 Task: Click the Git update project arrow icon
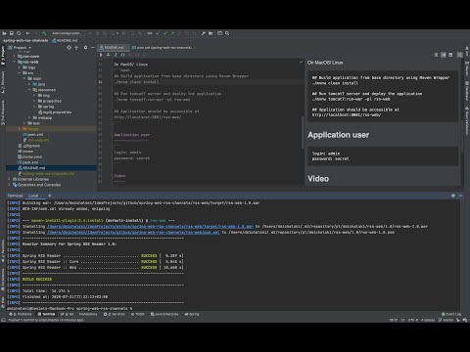(158, 33)
